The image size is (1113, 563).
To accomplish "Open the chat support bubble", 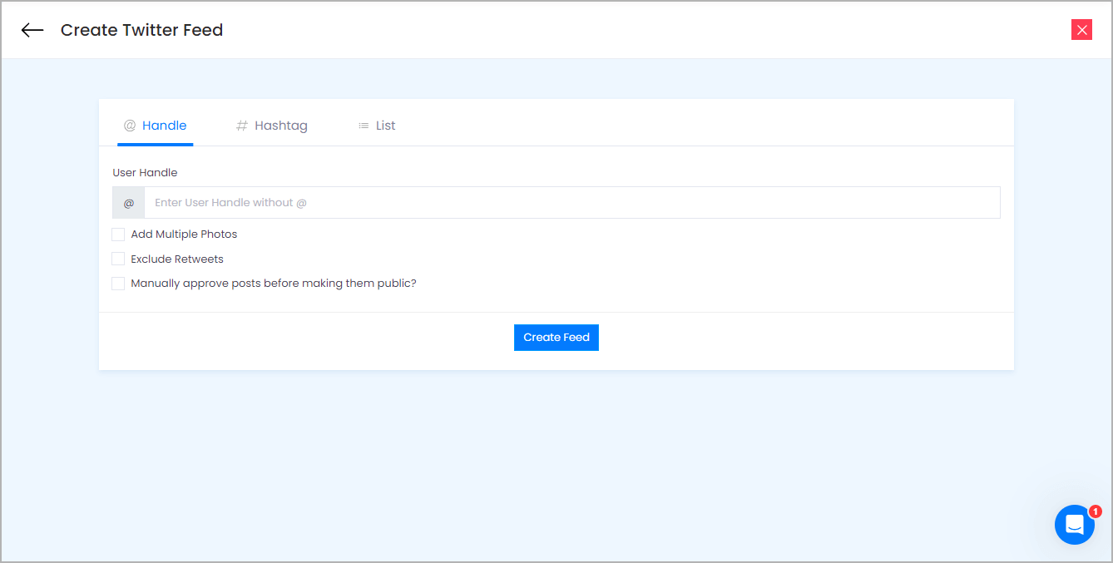I will 1075,525.
